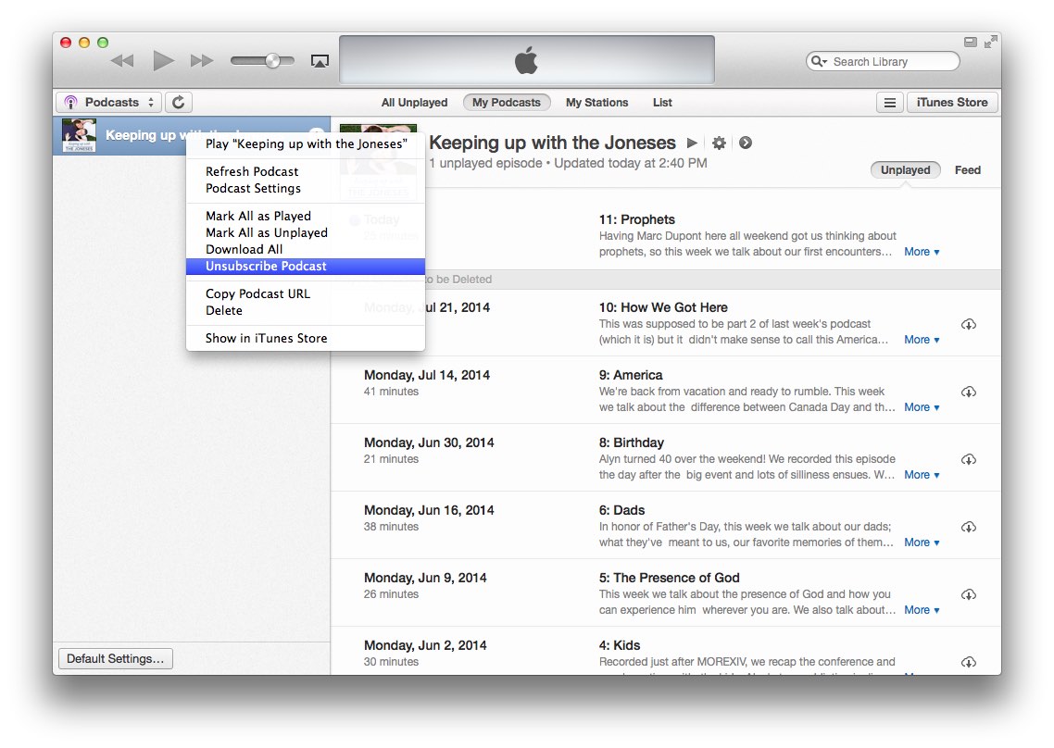This screenshot has width=1054, height=748.
Task: Click Unsubscribe Podcast menu item
Action: [x=306, y=266]
